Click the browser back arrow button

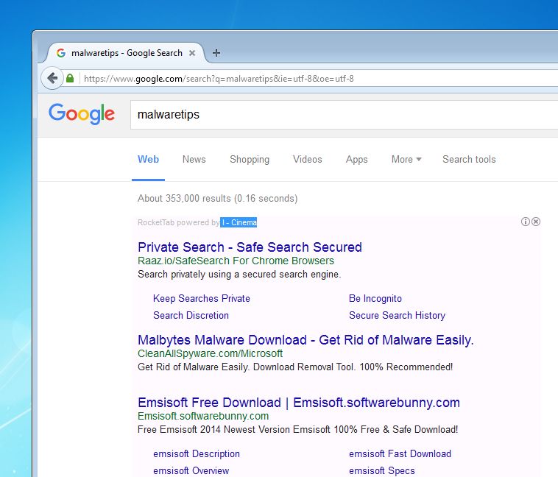(52, 77)
